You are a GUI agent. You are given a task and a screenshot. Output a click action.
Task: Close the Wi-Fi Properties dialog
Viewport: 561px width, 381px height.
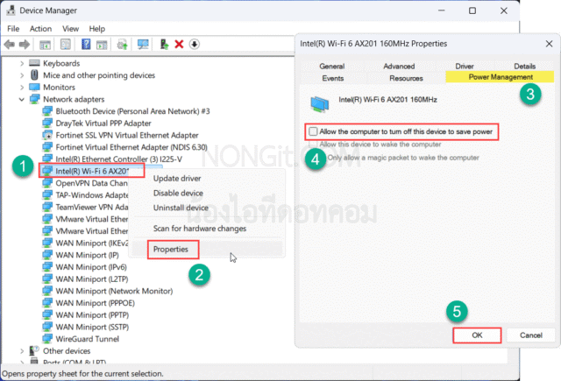[x=550, y=44]
